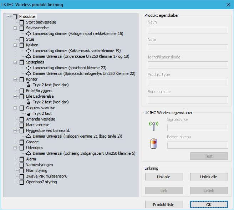The height and width of the screenshot is (210, 234).
Task: Select 'Spiseplads' tree row text
Action: [x=35, y=62]
